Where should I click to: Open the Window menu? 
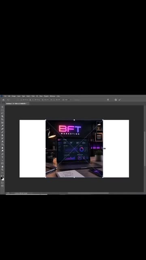52,96
